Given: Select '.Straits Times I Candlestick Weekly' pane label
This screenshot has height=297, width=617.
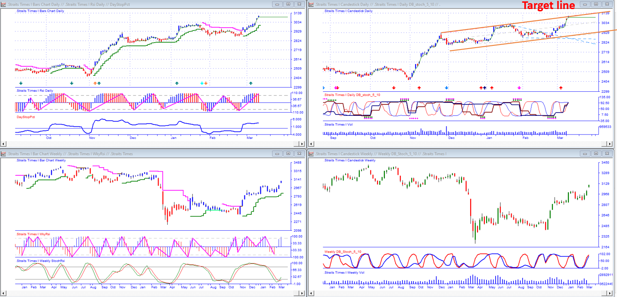Looking at the screenshot, I should click(x=349, y=160).
